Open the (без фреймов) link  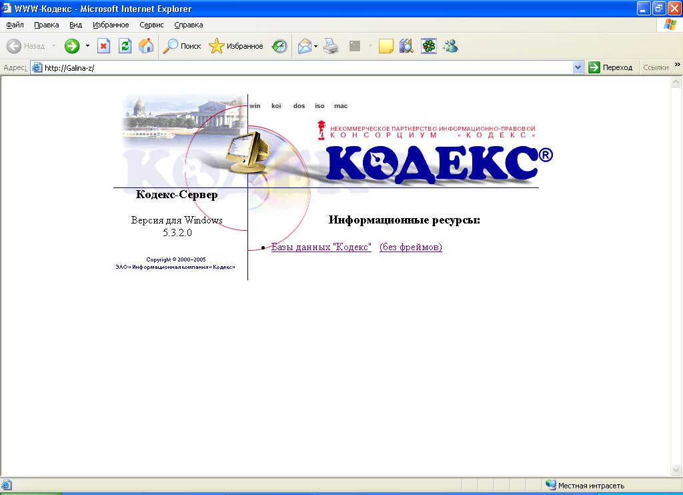click(x=411, y=247)
